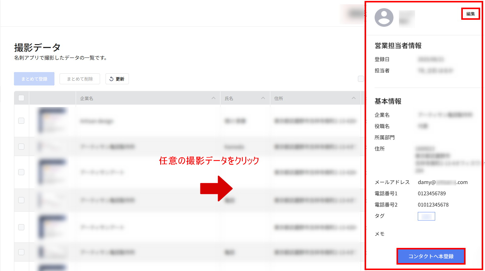Click the user avatar icon in detail panel
The image size is (485, 271).
pyautogui.click(x=384, y=18)
